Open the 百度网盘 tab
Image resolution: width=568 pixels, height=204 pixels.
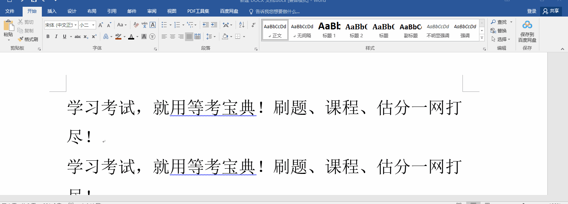[230, 11]
